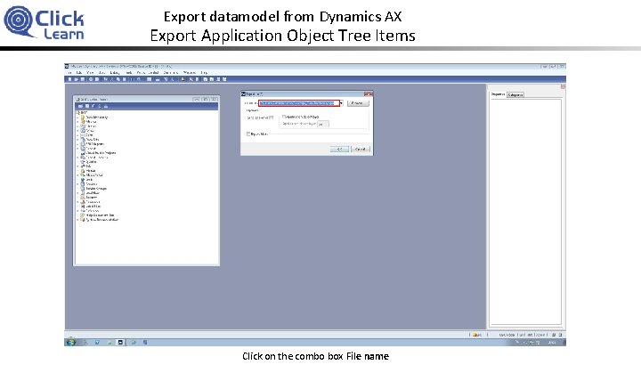Expand the Classes node
The height and width of the screenshot is (389, 641).
[x=77, y=126]
